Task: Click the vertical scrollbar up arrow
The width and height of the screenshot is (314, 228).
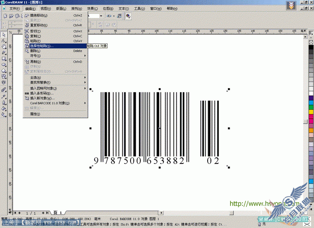Action: pos(305,37)
